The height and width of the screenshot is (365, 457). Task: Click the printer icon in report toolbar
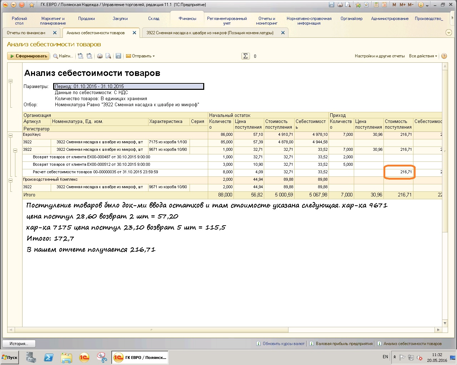pos(100,56)
